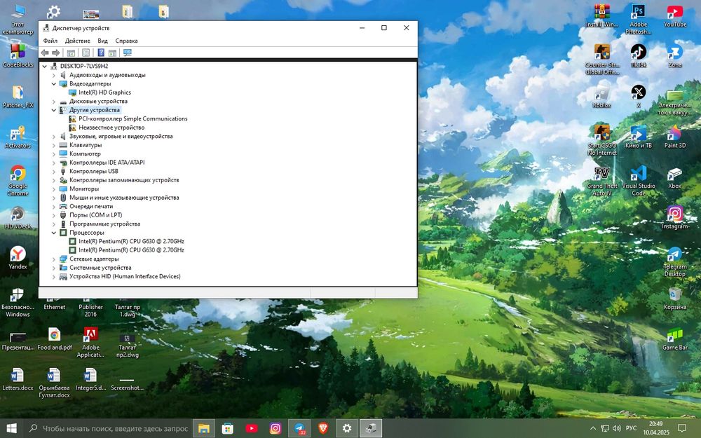Select Telegram Desktop shortcut on desktop

tap(674, 261)
